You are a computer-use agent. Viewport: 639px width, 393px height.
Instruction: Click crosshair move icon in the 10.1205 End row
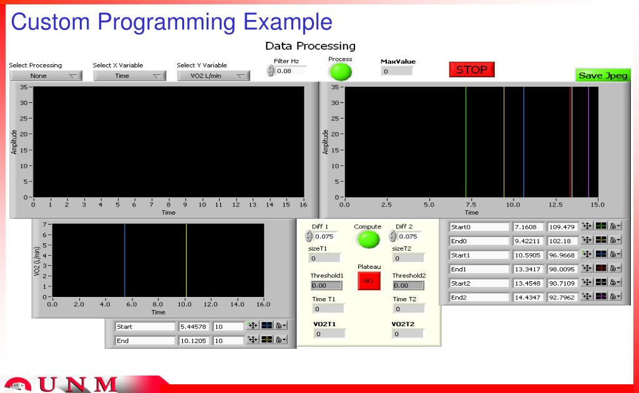[x=253, y=339]
